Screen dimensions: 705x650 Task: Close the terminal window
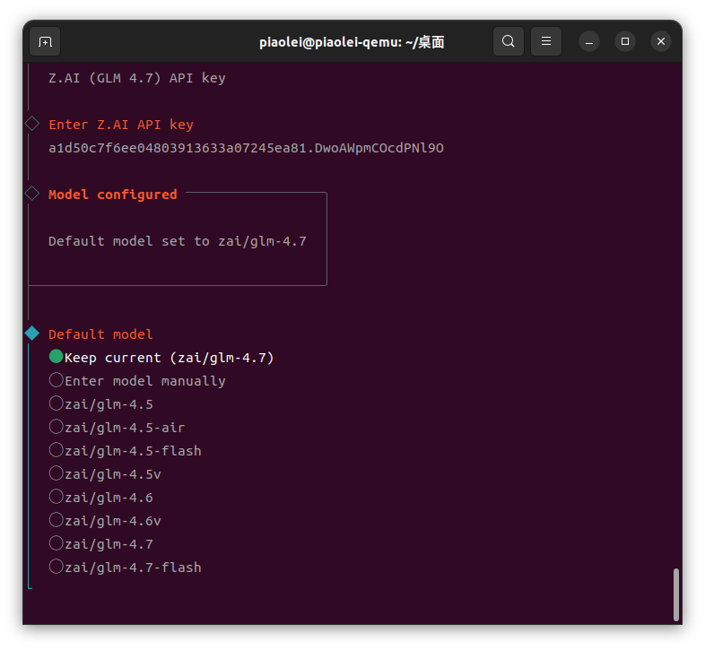(661, 42)
